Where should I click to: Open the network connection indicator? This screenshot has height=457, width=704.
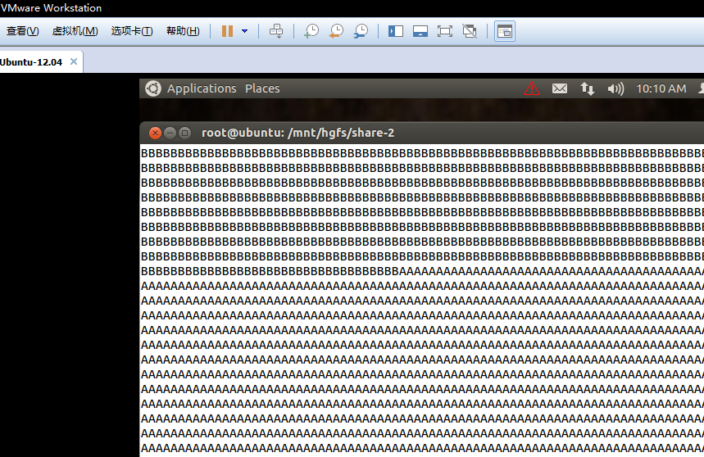click(588, 88)
